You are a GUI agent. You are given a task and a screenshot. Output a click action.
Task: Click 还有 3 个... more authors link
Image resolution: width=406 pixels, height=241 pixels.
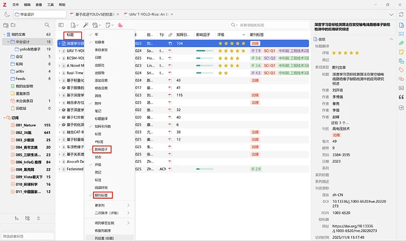[340, 123]
